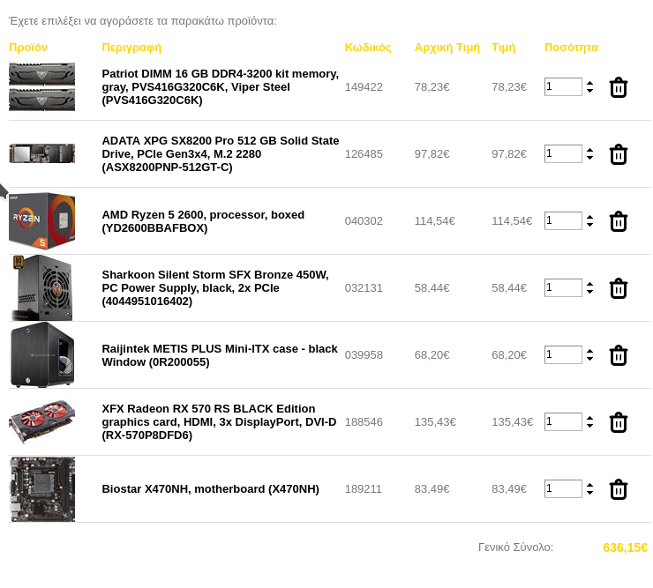The image size is (653, 588).
Task: Open Patriot Viper Steel memory thumbnail
Action: (42, 86)
